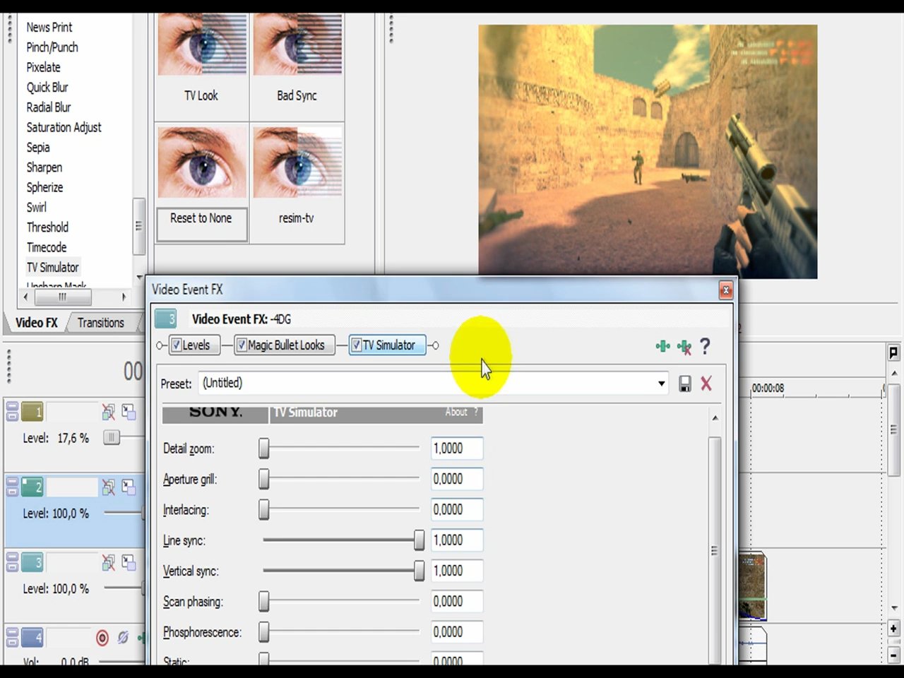Switch to the Video FX tab

[37, 323]
